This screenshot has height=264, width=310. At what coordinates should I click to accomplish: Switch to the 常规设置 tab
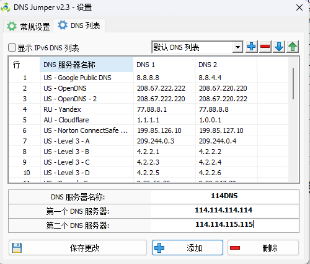(29, 27)
